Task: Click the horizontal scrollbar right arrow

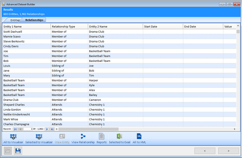Action: [x=234, y=129]
